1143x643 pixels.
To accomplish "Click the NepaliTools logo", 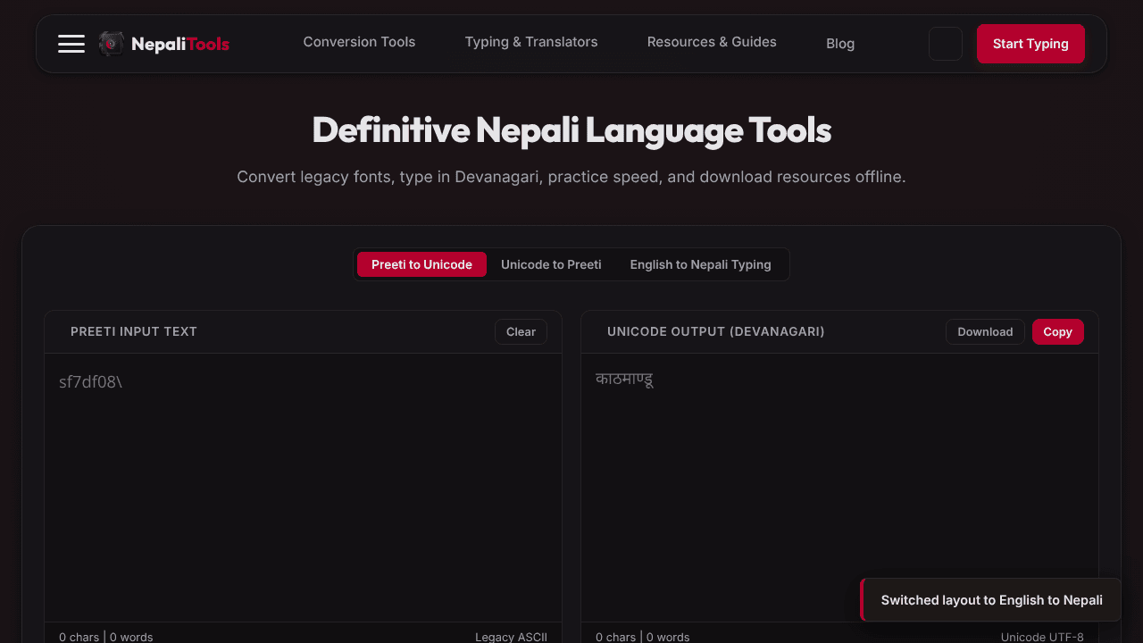I will coord(164,44).
